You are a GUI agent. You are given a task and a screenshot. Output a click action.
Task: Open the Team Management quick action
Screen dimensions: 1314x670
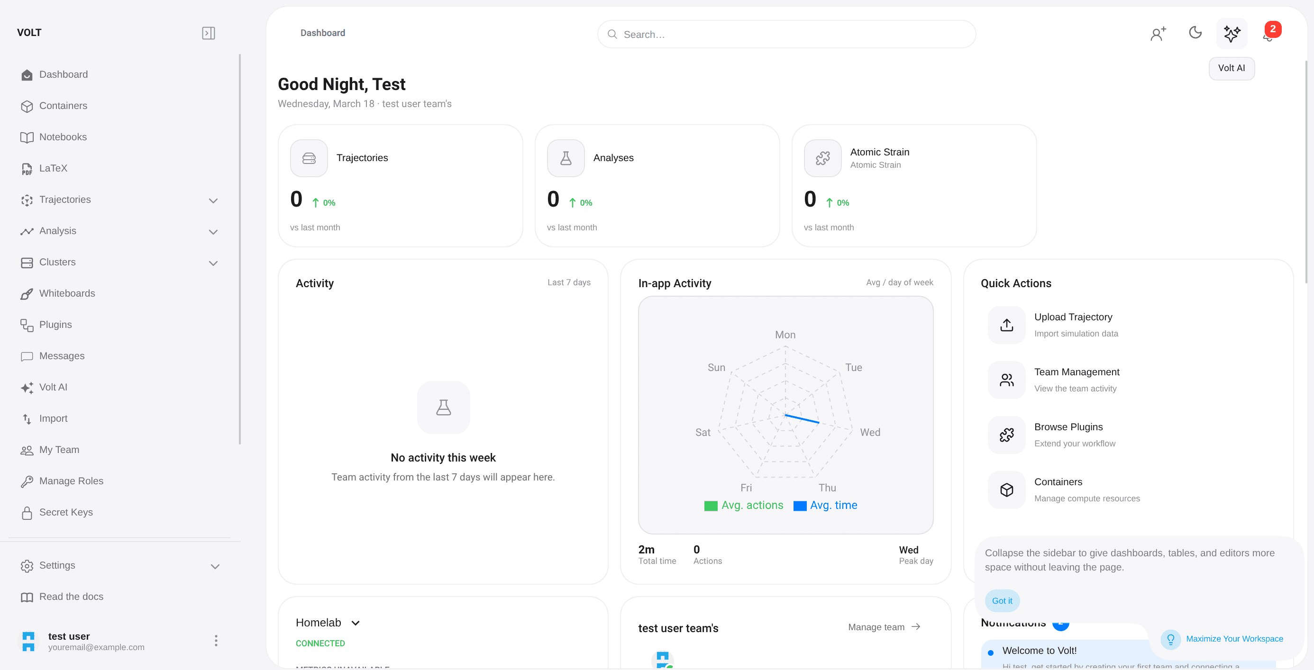tap(1128, 380)
